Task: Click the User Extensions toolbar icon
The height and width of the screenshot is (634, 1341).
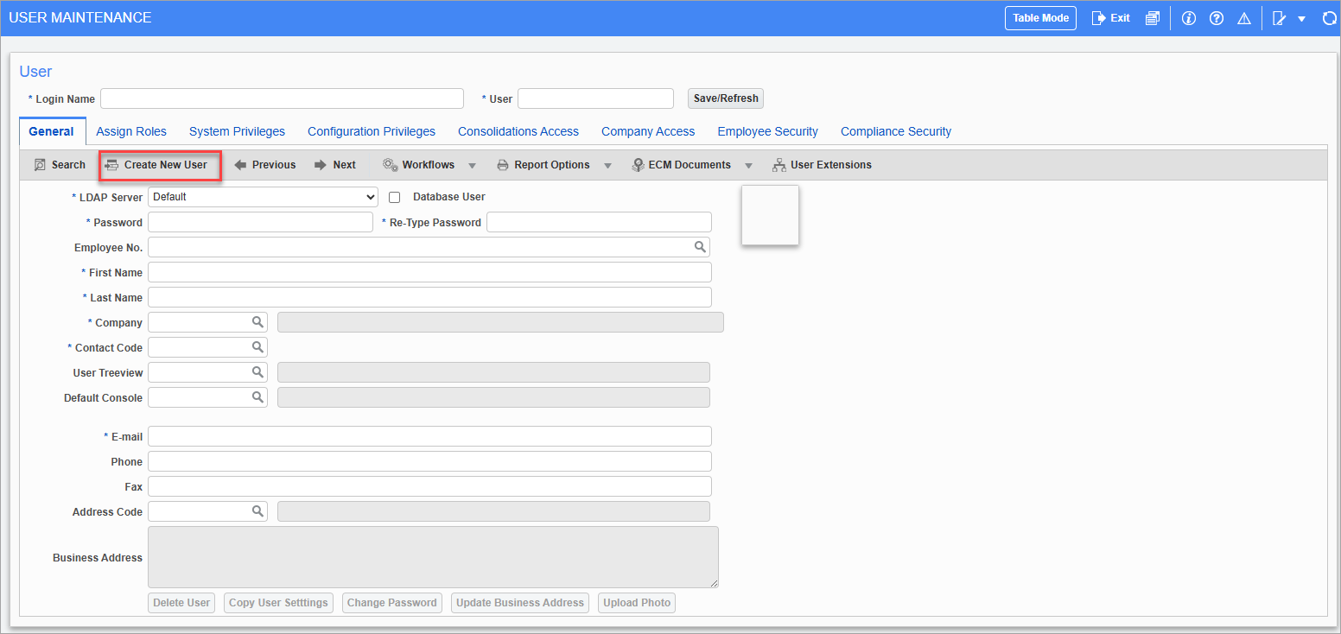Action: (x=822, y=164)
